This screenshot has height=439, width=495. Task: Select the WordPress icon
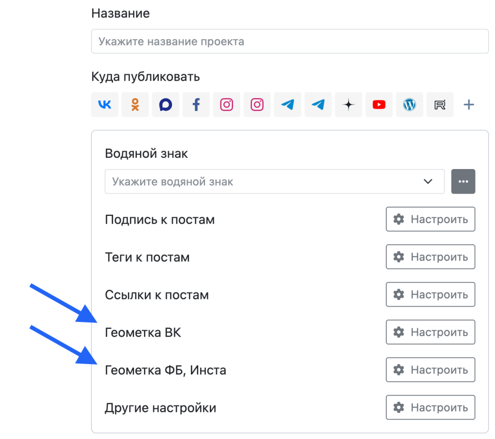[409, 105]
